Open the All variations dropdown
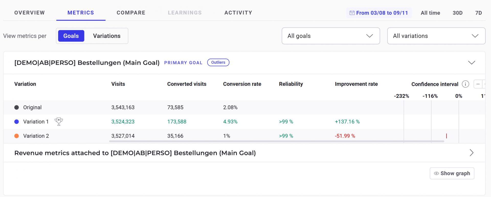The height and width of the screenshot is (197, 491). click(436, 36)
